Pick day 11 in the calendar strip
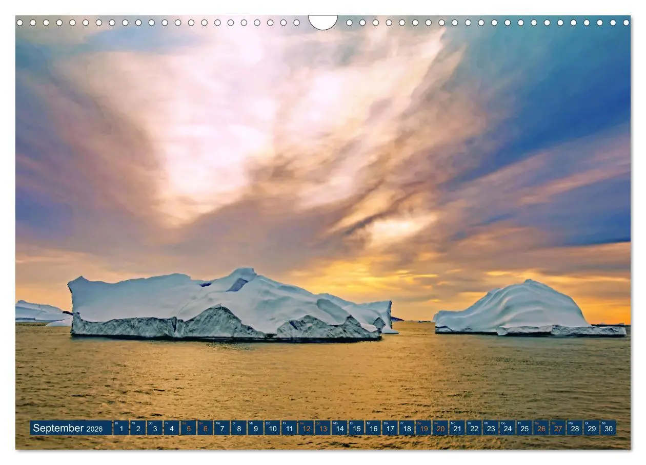The width and height of the screenshot is (646, 465). coord(289,428)
